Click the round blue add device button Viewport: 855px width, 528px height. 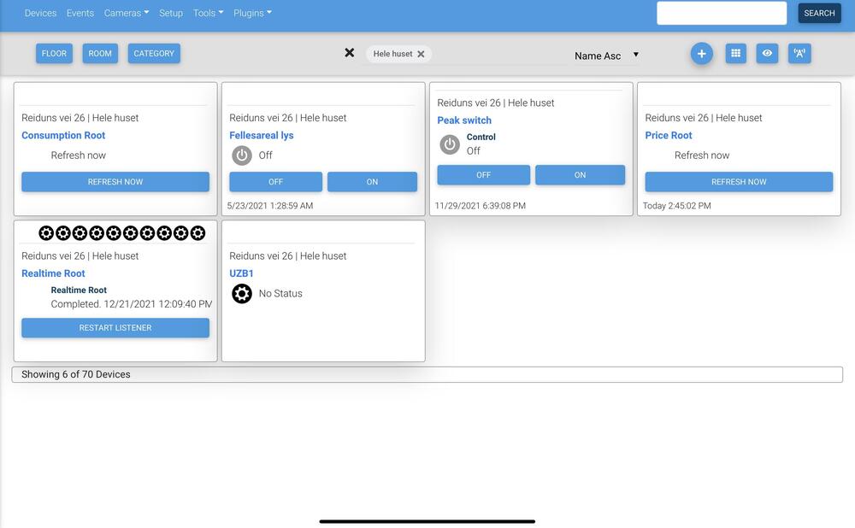click(x=701, y=54)
